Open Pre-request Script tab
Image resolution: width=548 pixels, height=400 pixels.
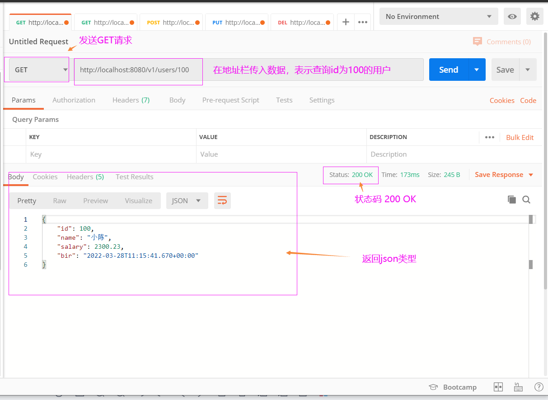click(x=230, y=100)
